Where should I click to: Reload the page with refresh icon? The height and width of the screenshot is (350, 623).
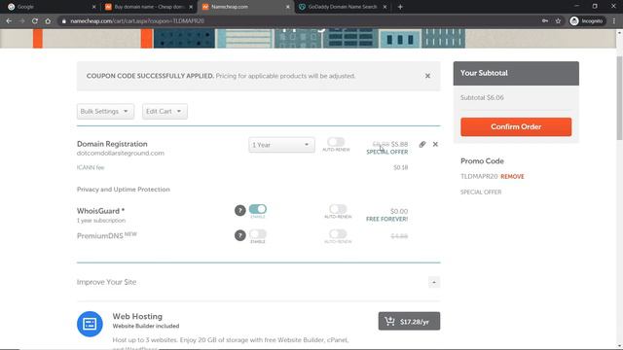click(35, 21)
